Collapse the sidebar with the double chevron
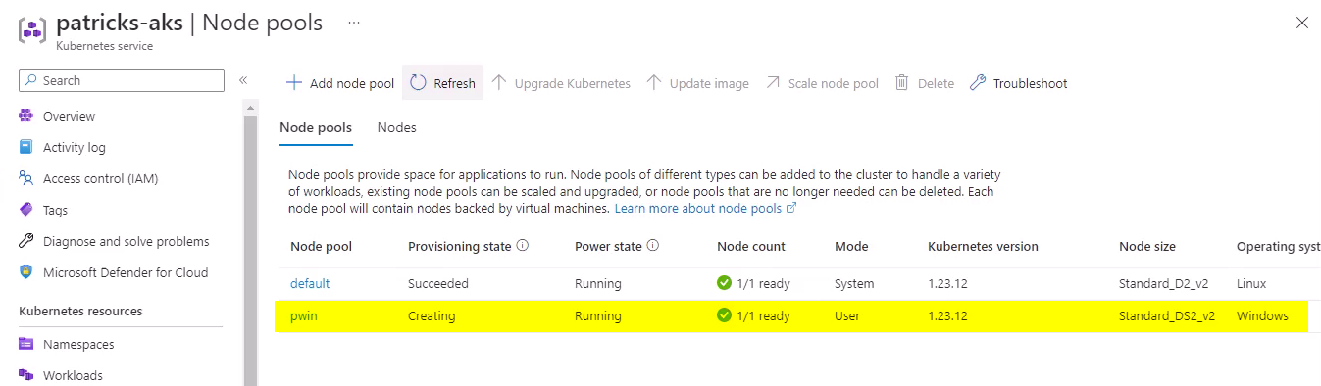 click(243, 80)
